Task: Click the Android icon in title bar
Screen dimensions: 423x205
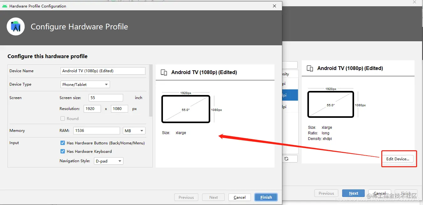Action: 5,6
